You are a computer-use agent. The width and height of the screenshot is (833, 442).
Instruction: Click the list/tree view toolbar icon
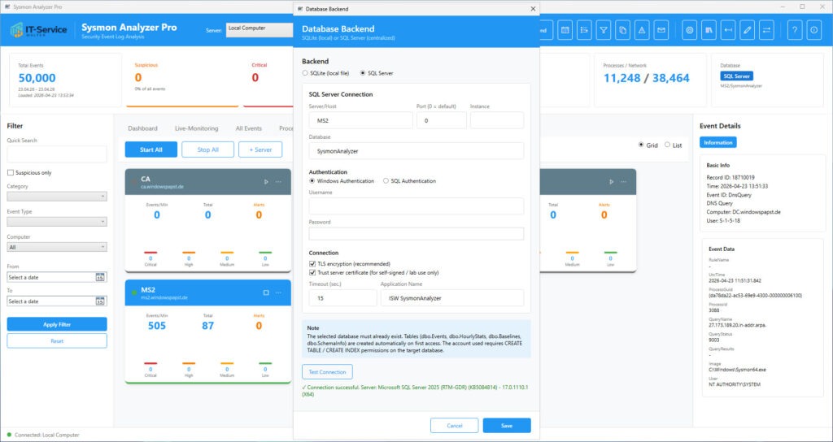(x=584, y=30)
